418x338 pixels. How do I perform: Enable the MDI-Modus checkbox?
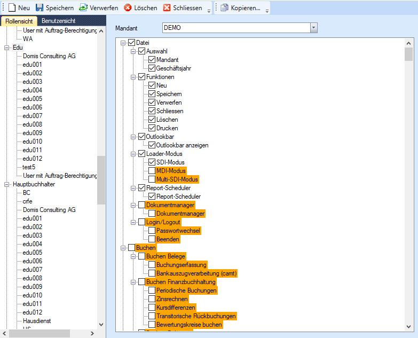point(152,171)
